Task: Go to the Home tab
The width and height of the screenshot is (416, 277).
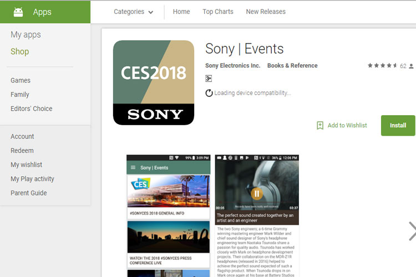Action: pyautogui.click(x=181, y=12)
